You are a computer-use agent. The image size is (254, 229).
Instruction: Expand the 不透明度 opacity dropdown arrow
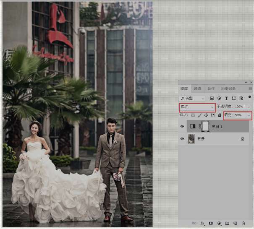tap(249, 107)
